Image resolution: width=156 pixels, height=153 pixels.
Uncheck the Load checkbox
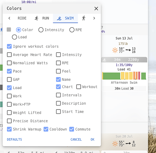9,88
